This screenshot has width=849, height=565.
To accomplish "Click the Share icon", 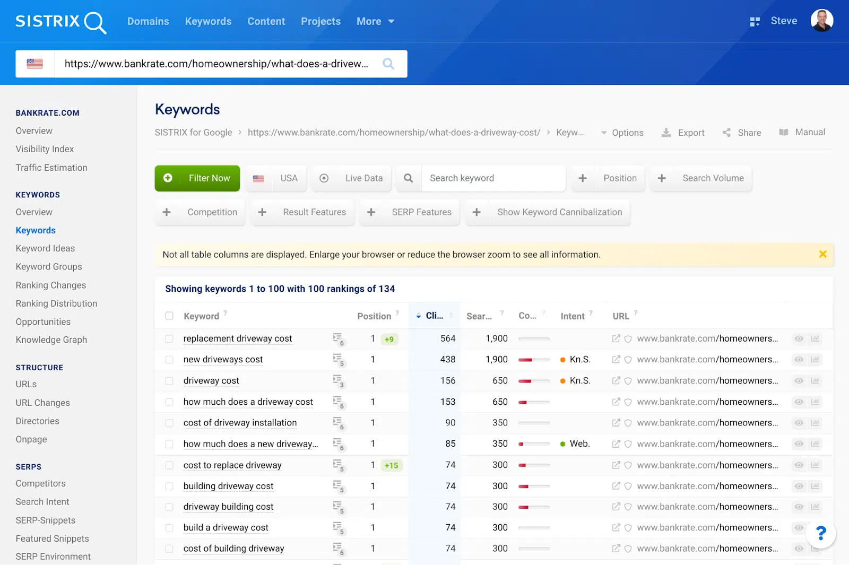I will (726, 133).
